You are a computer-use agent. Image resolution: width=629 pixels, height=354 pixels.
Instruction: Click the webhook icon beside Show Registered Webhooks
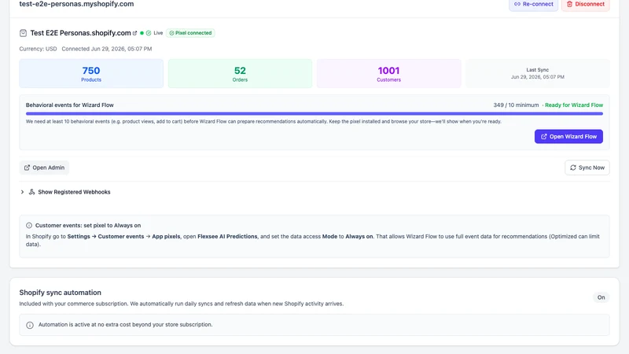click(x=31, y=192)
